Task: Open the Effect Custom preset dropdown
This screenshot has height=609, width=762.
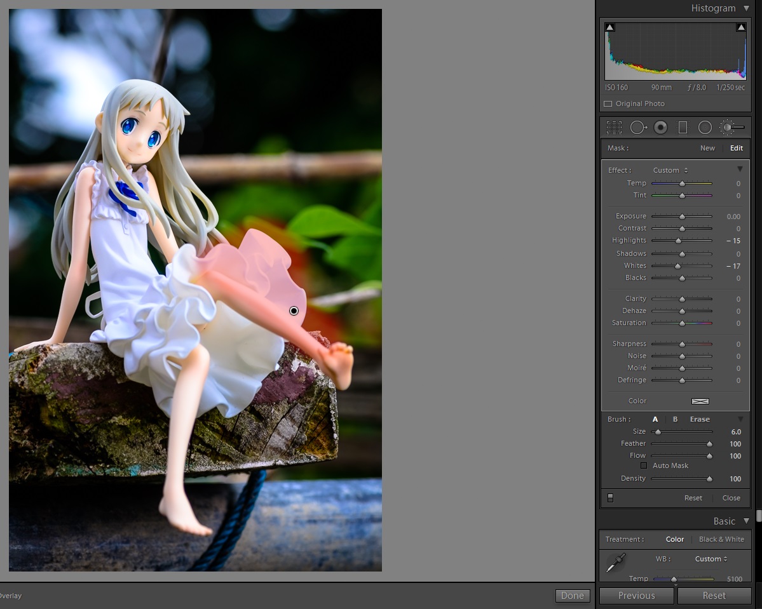Action: 670,170
